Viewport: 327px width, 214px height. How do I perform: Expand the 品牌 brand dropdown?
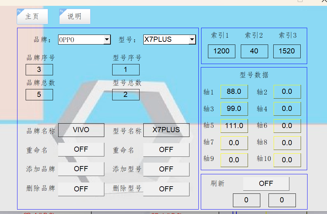tap(107, 40)
